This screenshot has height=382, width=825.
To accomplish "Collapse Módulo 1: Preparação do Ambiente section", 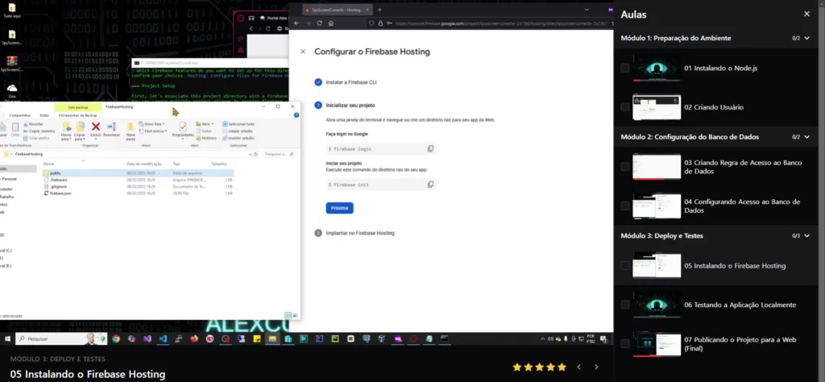I will coord(807,38).
